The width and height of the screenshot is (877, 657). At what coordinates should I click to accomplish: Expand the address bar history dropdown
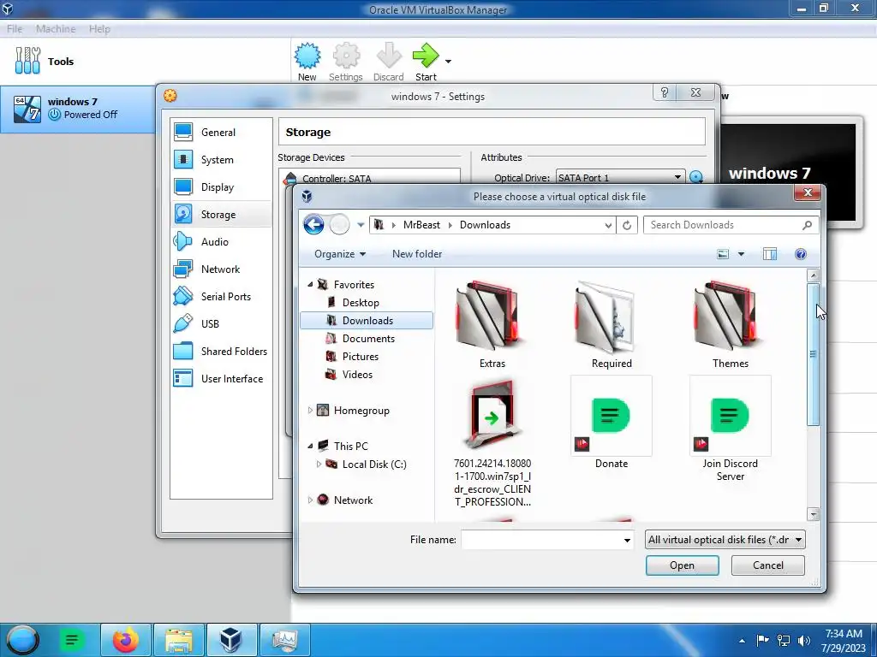[x=608, y=225]
